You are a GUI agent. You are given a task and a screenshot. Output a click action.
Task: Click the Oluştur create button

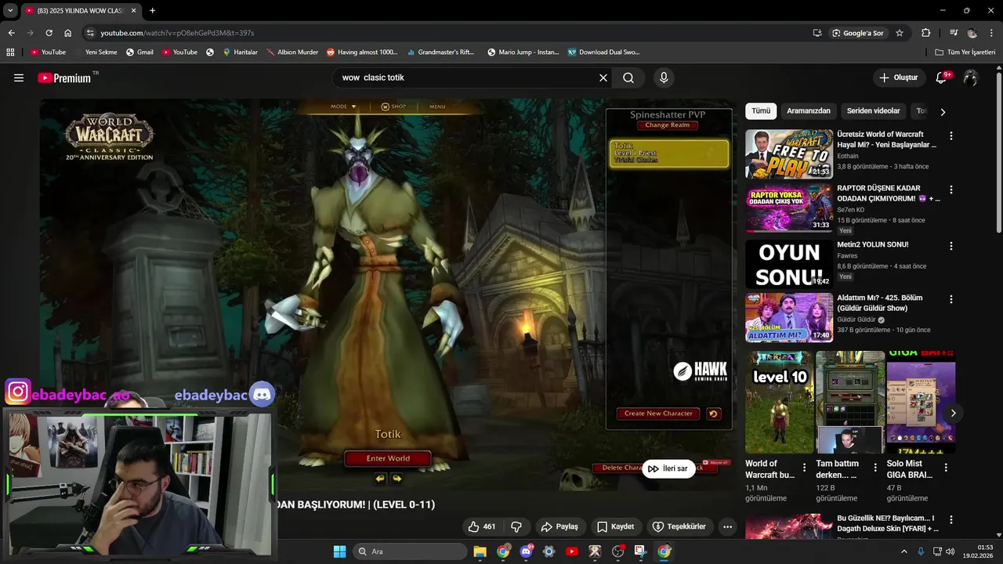click(898, 78)
